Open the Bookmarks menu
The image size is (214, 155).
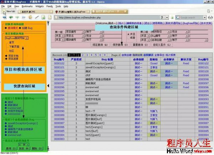pyautogui.click(x=27, y=6)
